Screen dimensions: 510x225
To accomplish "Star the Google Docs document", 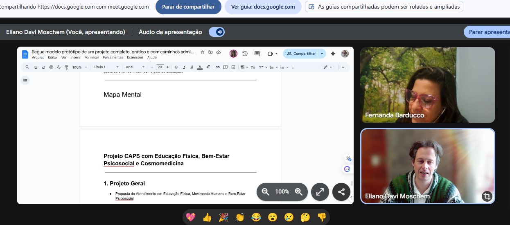I will pyautogui.click(x=203, y=52).
